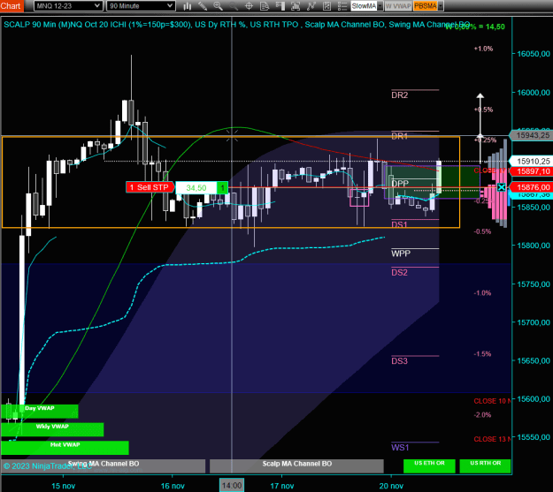Screen dimensions: 553x492
Task: Click the Chart tab label
Action: click(12, 6)
